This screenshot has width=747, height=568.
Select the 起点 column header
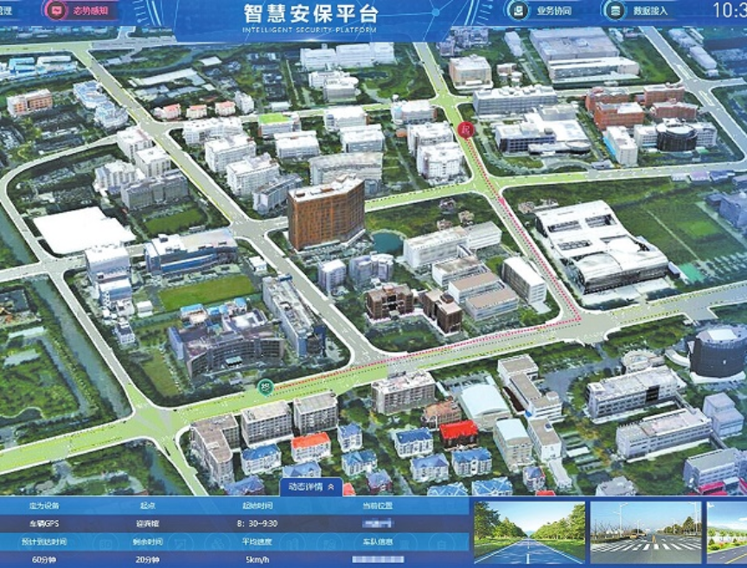click(x=147, y=506)
